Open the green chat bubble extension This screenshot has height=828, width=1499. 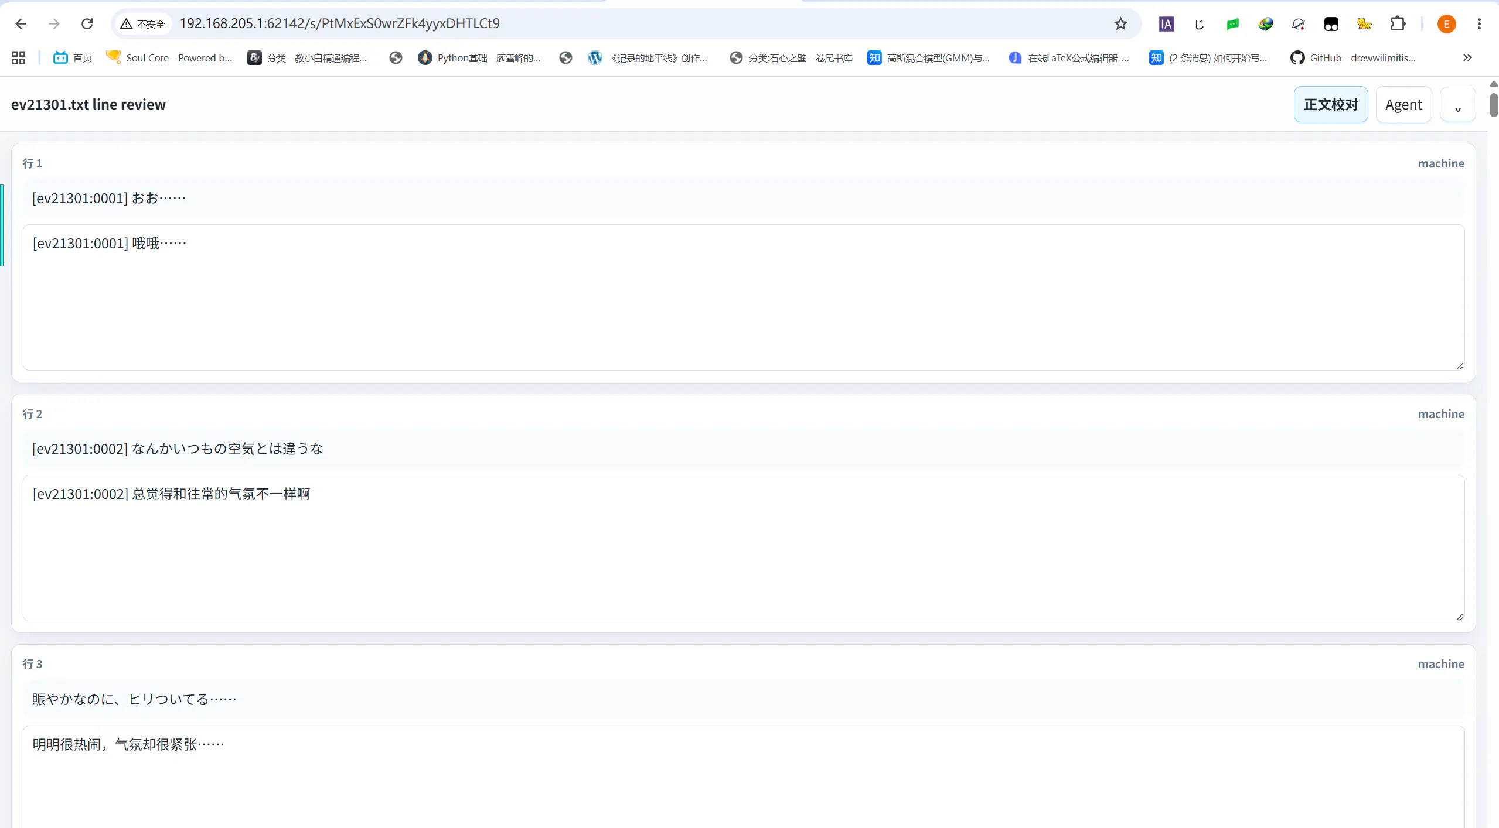[1232, 23]
